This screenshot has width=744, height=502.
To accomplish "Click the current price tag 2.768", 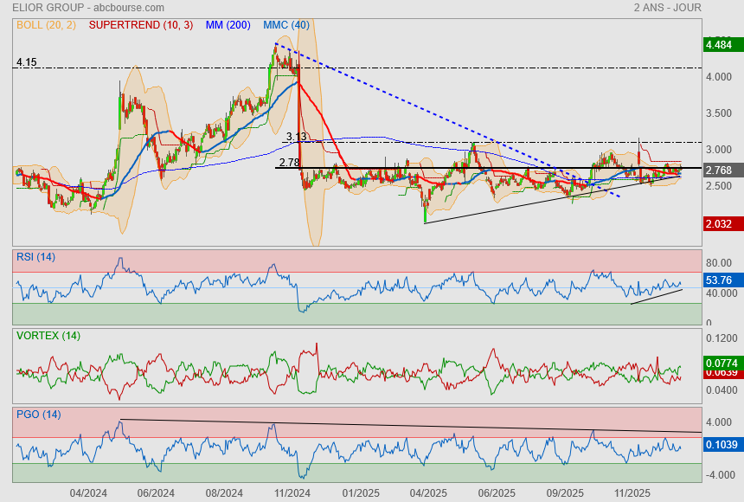I will pyautogui.click(x=719, y=171).
